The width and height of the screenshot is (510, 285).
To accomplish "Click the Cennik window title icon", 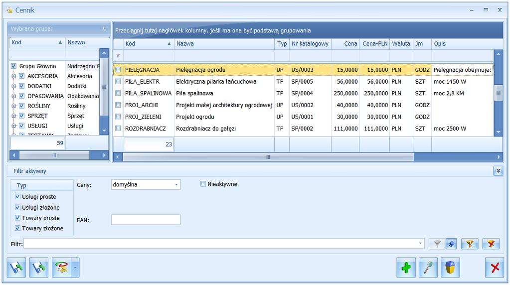I will coord(9,10).
